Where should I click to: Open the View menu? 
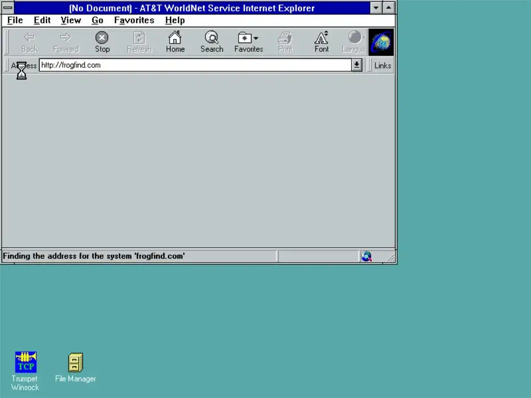[71, 20]
